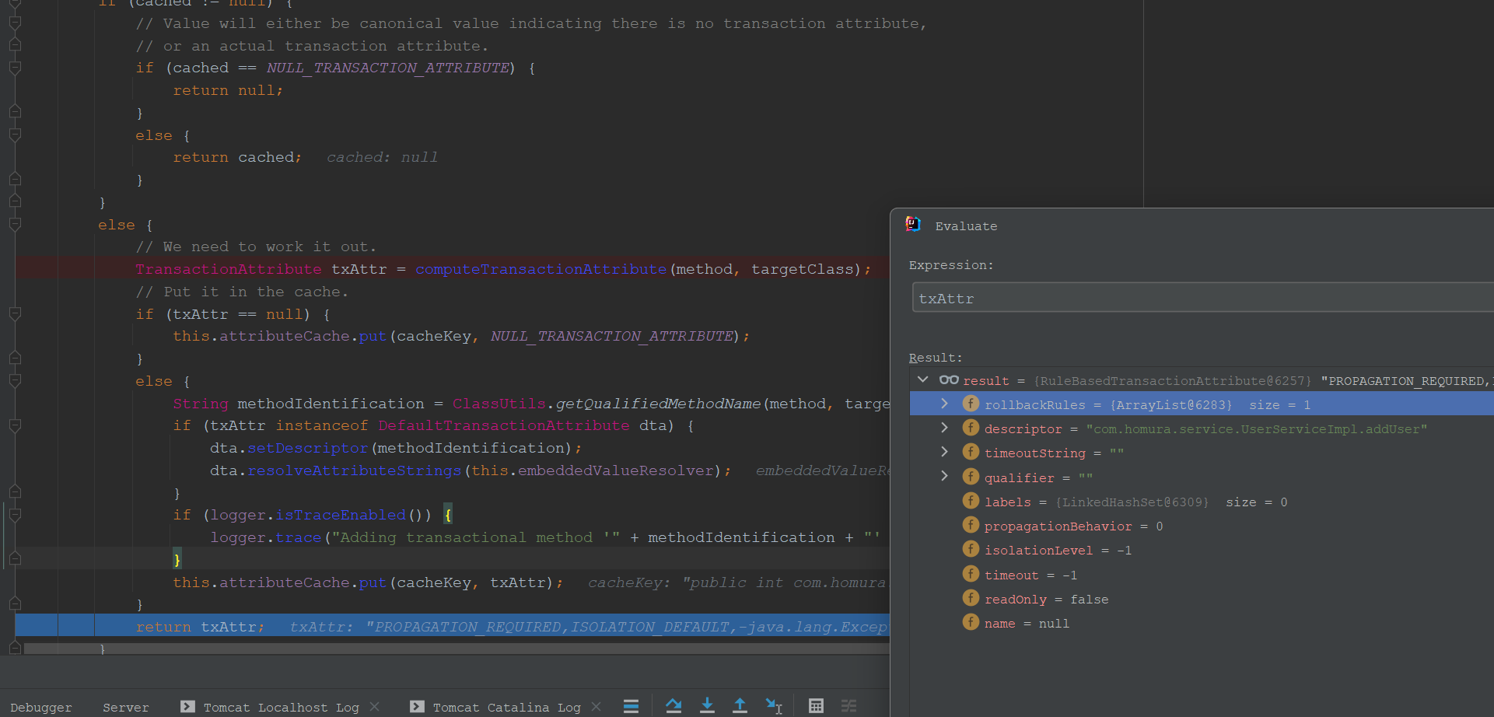
Task: Click the field icon next to rollbackRules
Action: point(971,404)
